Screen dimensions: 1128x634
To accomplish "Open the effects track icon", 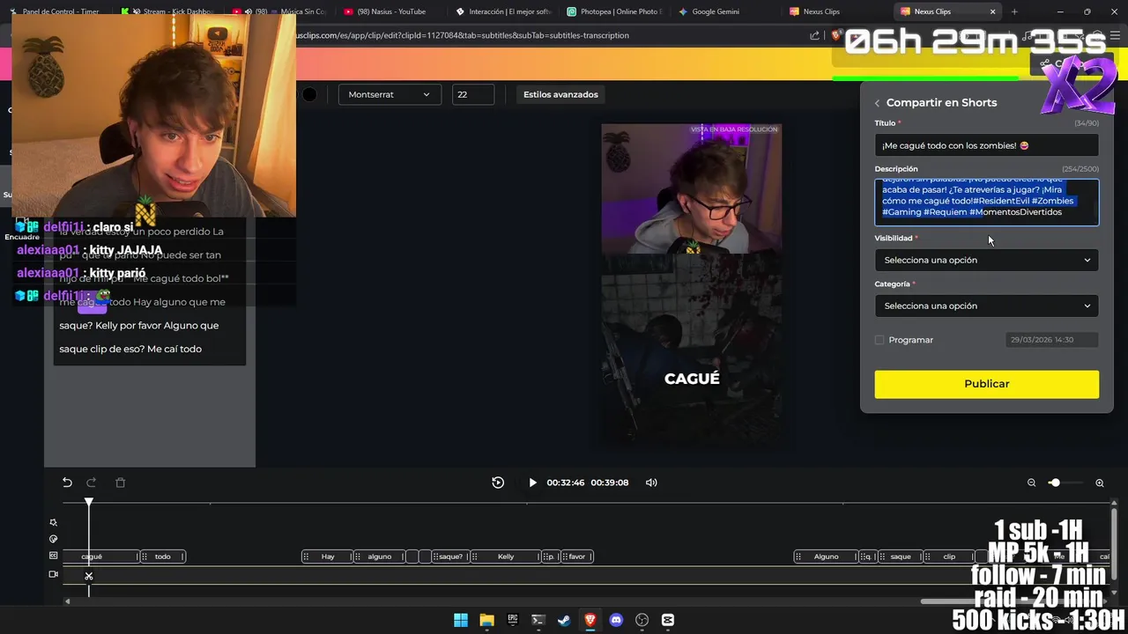I will tap(53, 522).
